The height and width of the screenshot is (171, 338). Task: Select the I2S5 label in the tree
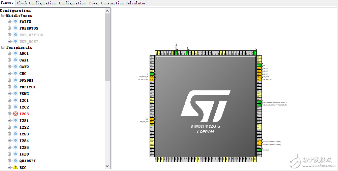click(x=24, y=147)
